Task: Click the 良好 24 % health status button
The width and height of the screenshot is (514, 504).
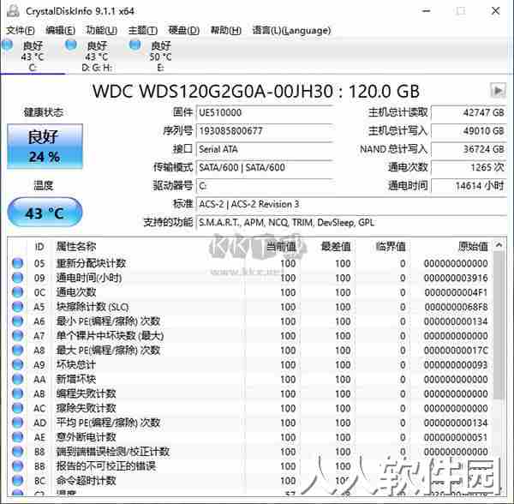Action: click(45, 147)
